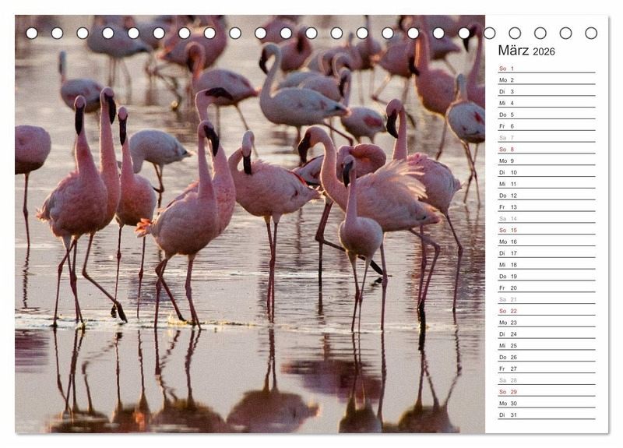This screenshot has height=448, width=623.
Task: Choose the Fr 6 entry line
Action: click(546, 126)
